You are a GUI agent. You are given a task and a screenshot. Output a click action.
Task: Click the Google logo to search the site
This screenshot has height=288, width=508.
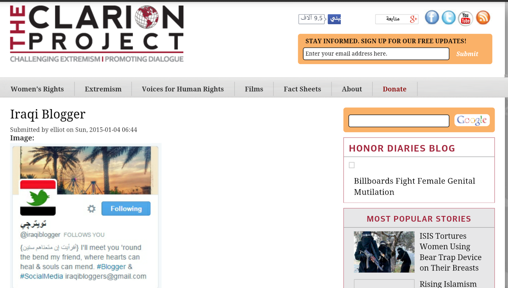(x=472, y=120)
